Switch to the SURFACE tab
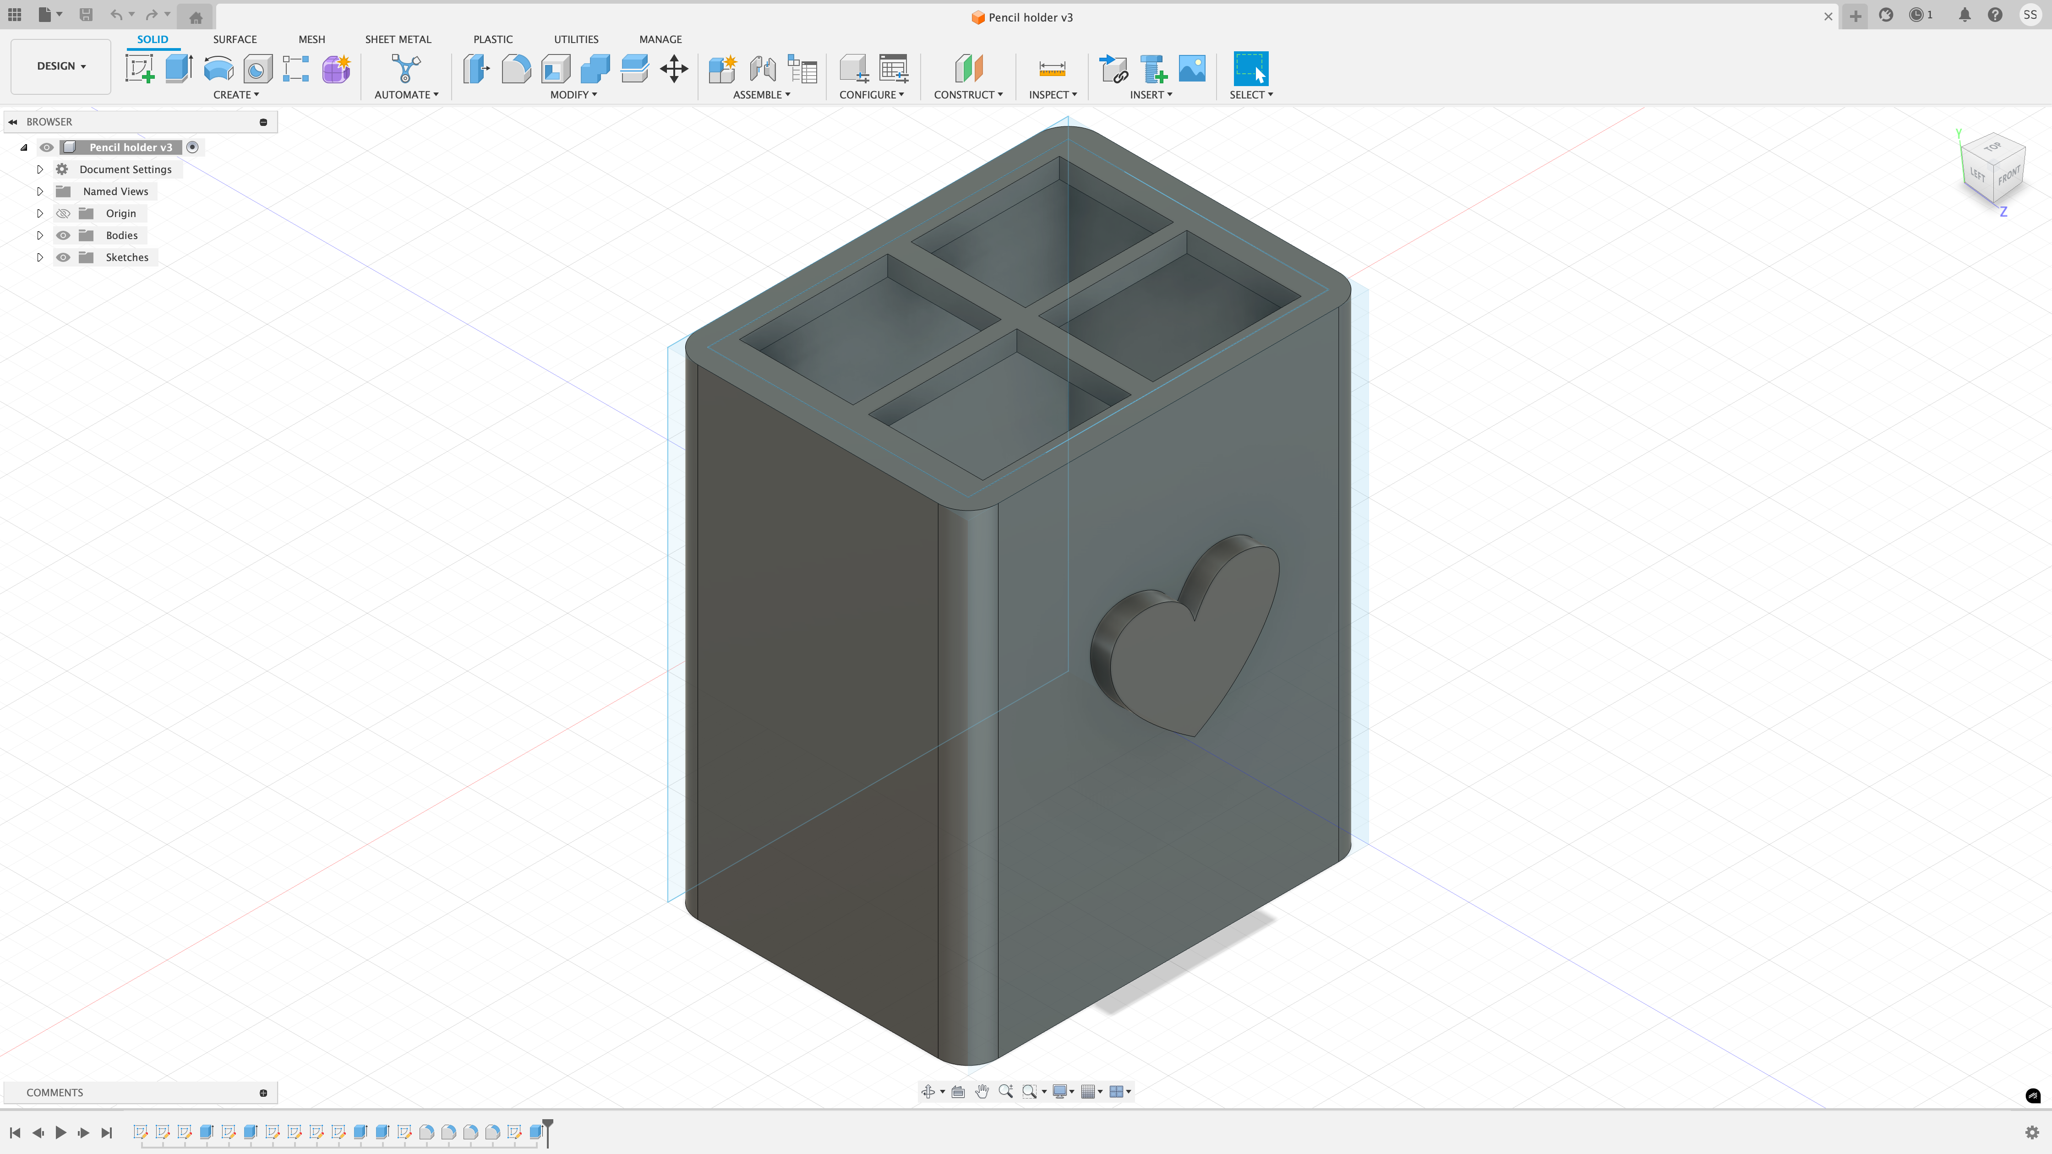2052x1154 pixels. click(234, 39)
